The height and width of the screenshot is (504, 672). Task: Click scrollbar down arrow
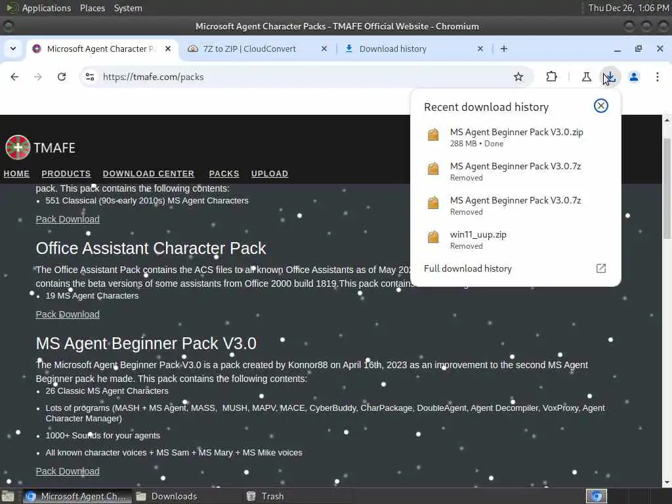tap(667, 483)
